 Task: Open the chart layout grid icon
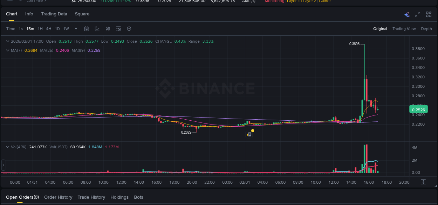click(428, 14)
